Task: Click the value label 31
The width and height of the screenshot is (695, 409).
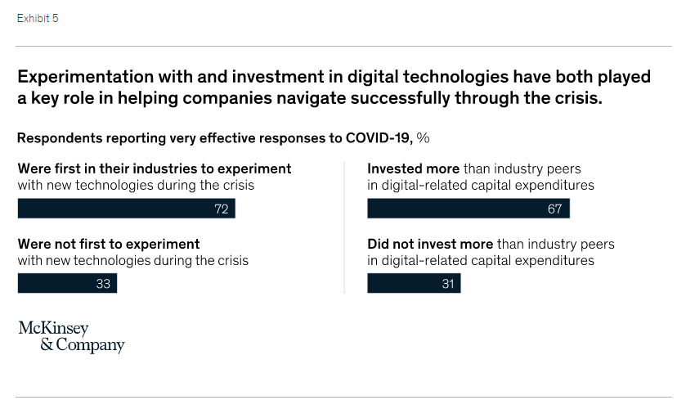Action: coord(447,283)
